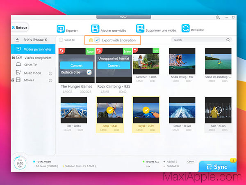The height and width of the screenshot is (185, 246).
Task: Click the New badge on Gardener video
Action: (156, 51)
